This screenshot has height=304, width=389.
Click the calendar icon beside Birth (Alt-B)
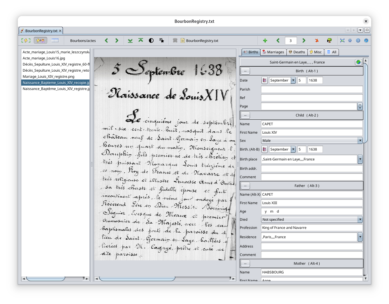(264, 149)
